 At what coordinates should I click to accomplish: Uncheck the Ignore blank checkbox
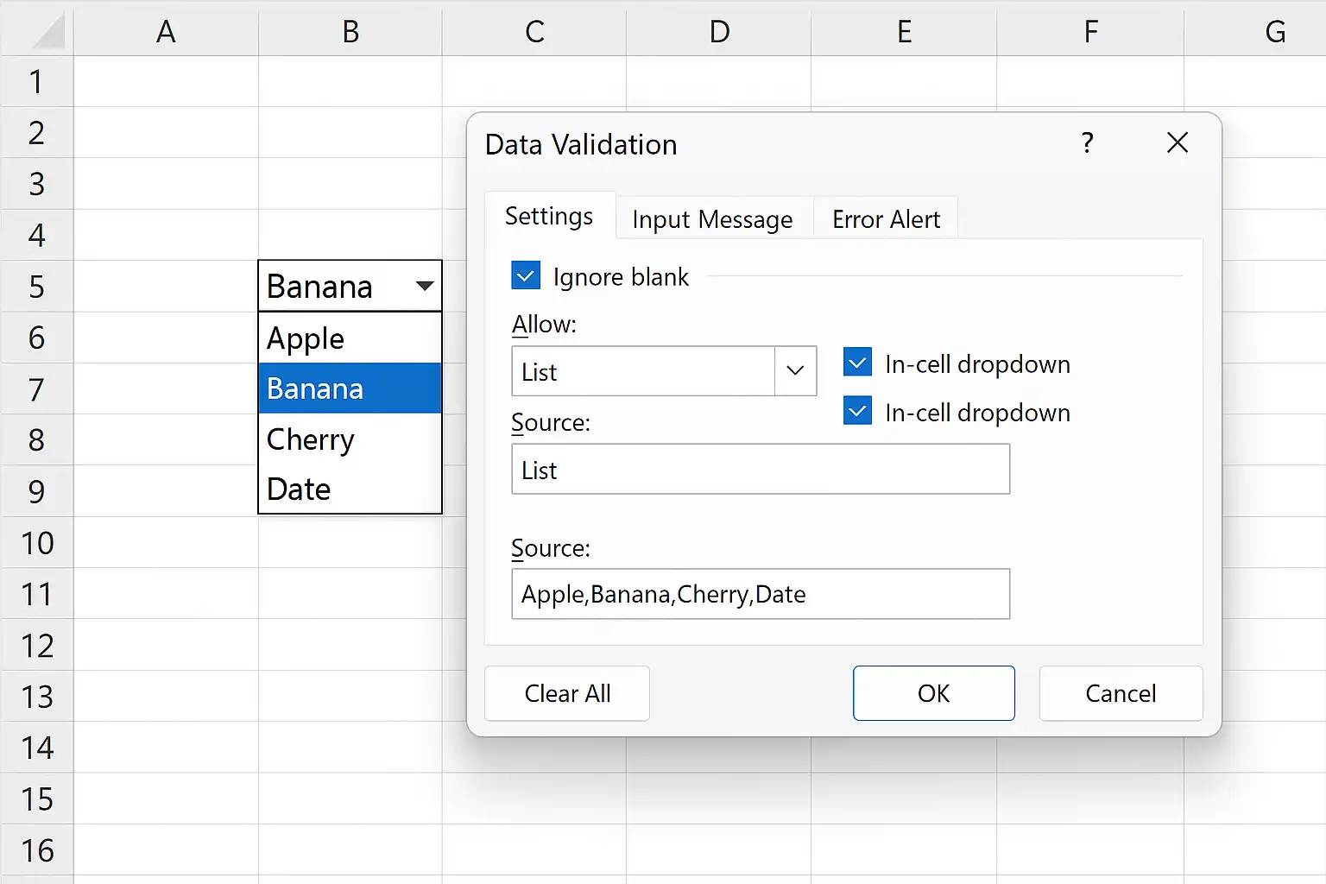click(526, 276)
